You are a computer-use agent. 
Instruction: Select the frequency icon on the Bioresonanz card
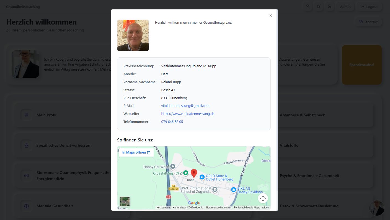[26, 175]
